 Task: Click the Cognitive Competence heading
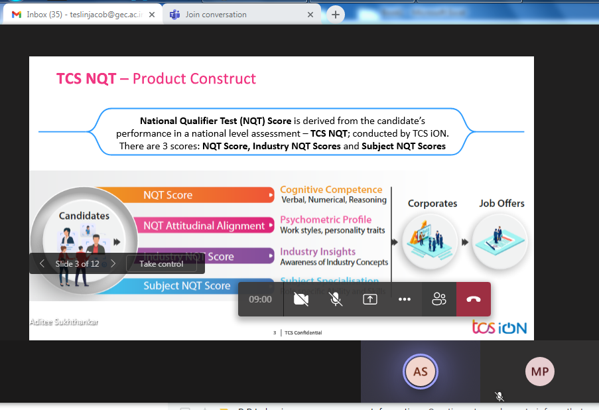point(331,190)
